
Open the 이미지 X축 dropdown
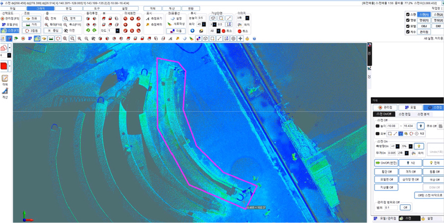[x=247, y=18]
